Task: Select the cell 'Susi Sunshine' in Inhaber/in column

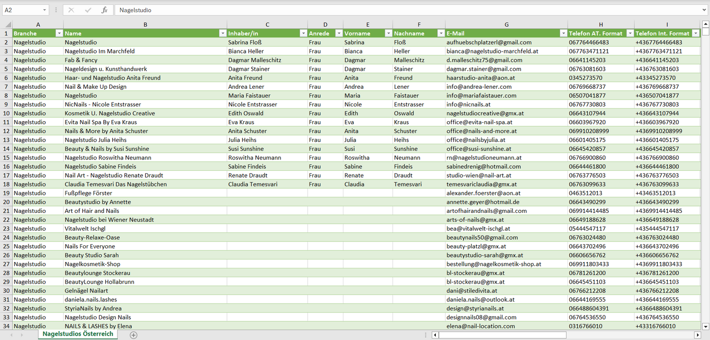Action: (267, 149)
